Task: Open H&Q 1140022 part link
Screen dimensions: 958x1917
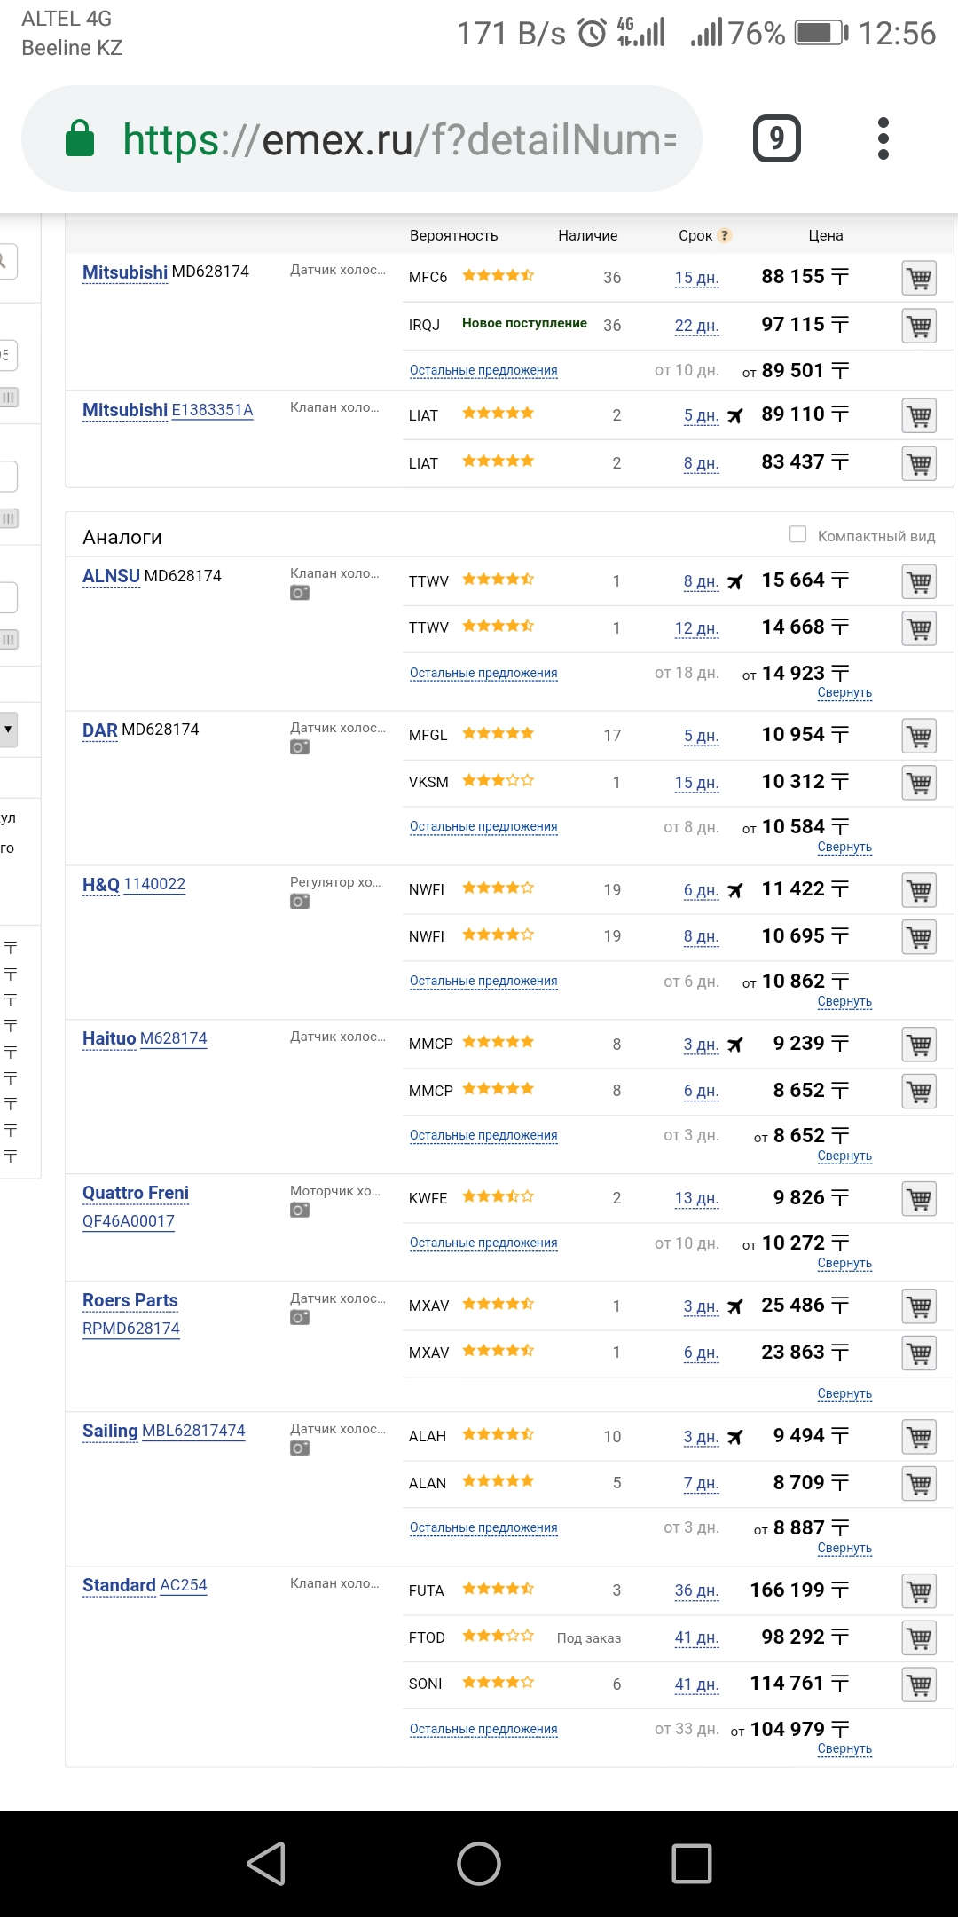Action: click(154, 884)
